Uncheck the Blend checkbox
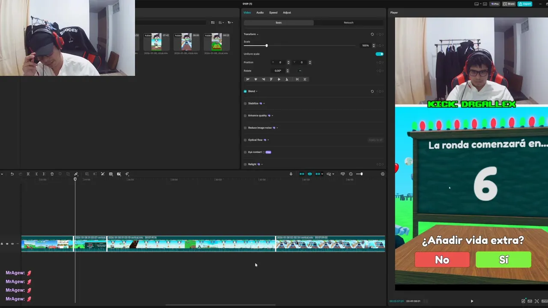The width and height of the screenshot is (548, 308). [x=245, y=91]
